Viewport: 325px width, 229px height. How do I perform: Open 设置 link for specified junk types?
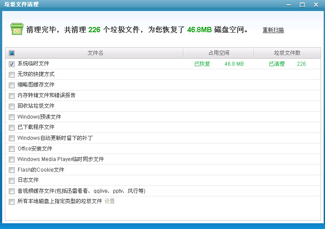[x=109, y=201]
